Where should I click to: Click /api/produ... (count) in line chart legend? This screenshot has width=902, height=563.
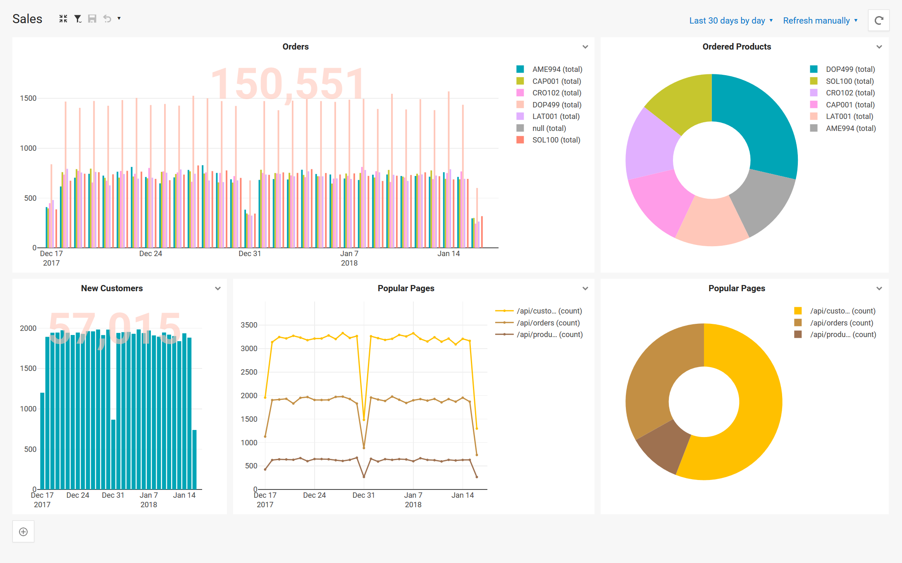[539, 335]
